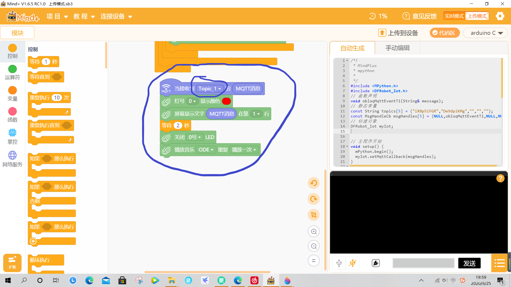
Task: Click the code editor horizontal scrollbar
Action: [x=423, y=166]
